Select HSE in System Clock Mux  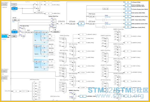55,25
